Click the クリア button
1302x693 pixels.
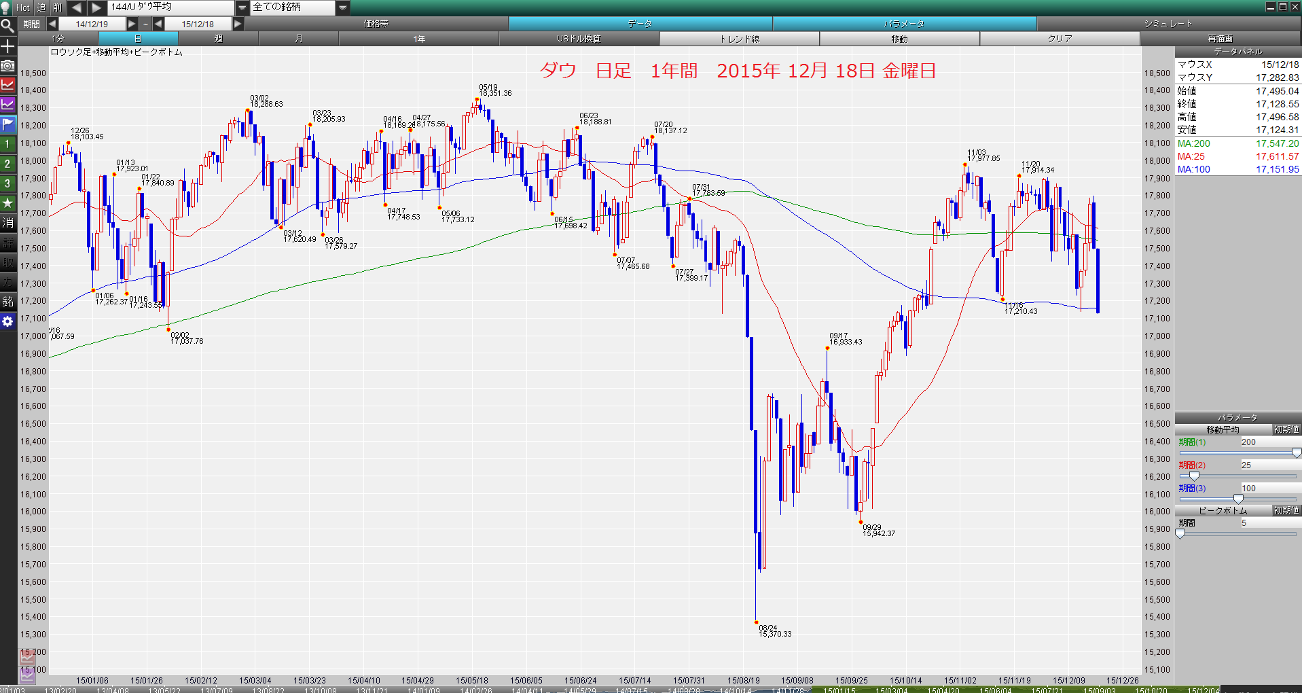(1060, 39)
